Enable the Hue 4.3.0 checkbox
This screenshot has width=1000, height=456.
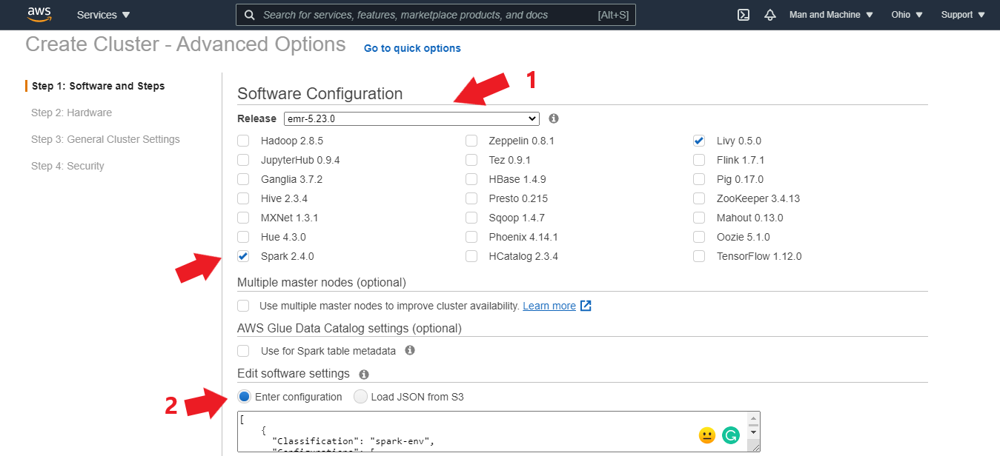[x=243, y=237]
